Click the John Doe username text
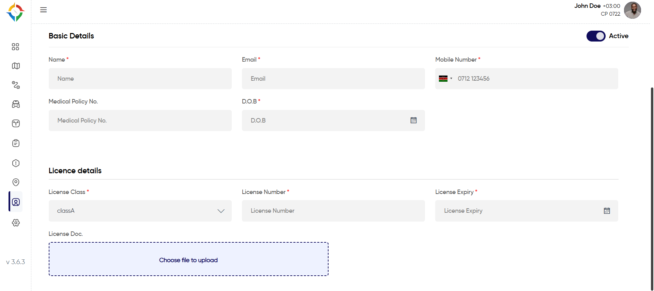Screen dimensions: 654x291 [587, 6]
